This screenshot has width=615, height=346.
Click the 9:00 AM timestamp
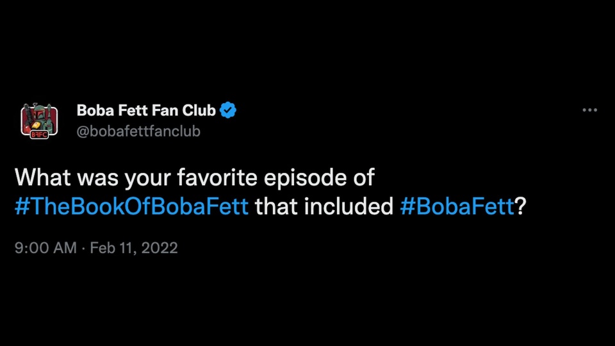coord(45,248)
